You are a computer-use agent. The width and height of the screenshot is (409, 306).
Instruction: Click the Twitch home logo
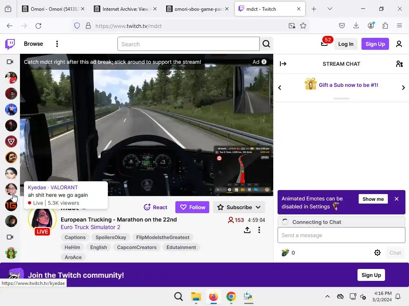(10, 44)
